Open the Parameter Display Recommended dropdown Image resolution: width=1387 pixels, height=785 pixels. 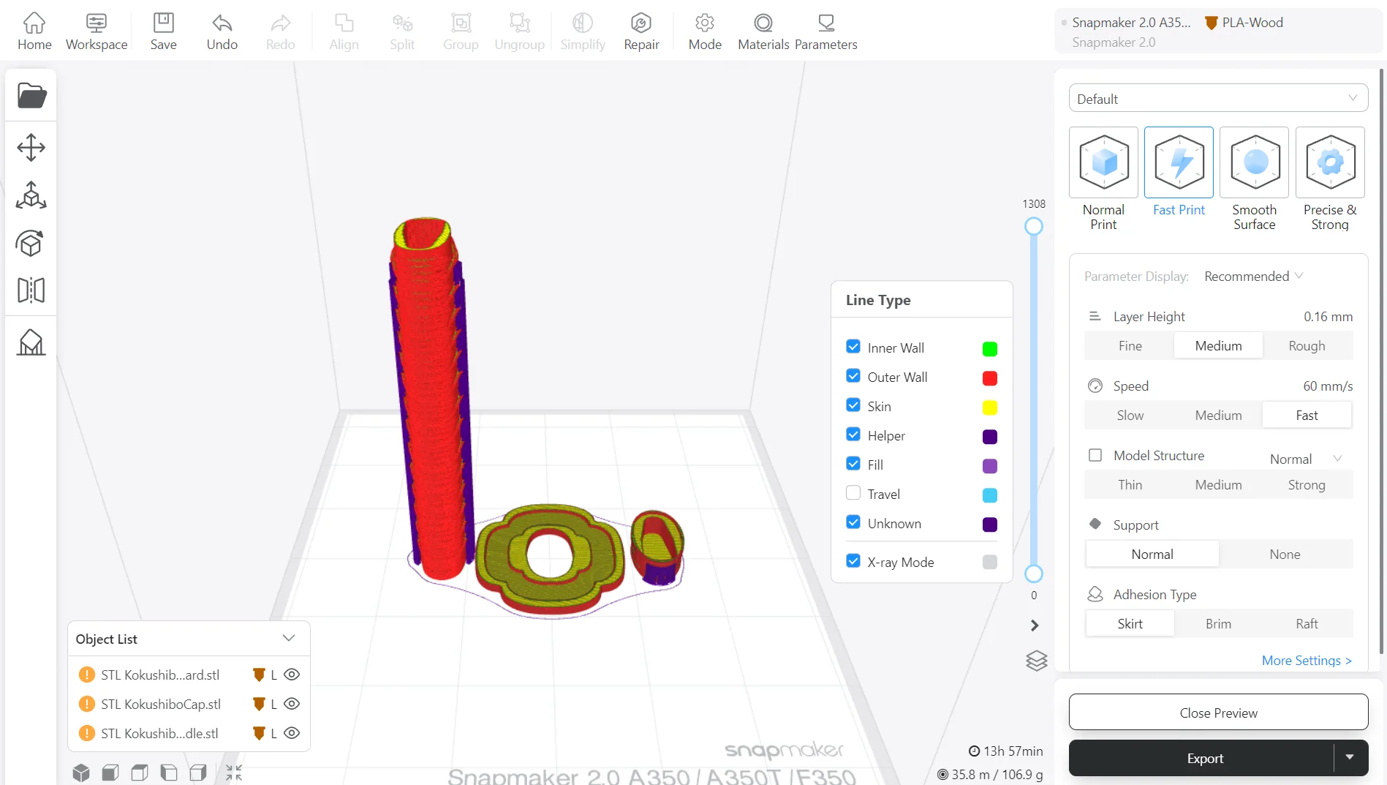1253,277
